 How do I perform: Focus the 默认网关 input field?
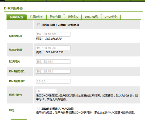[53, 62]
